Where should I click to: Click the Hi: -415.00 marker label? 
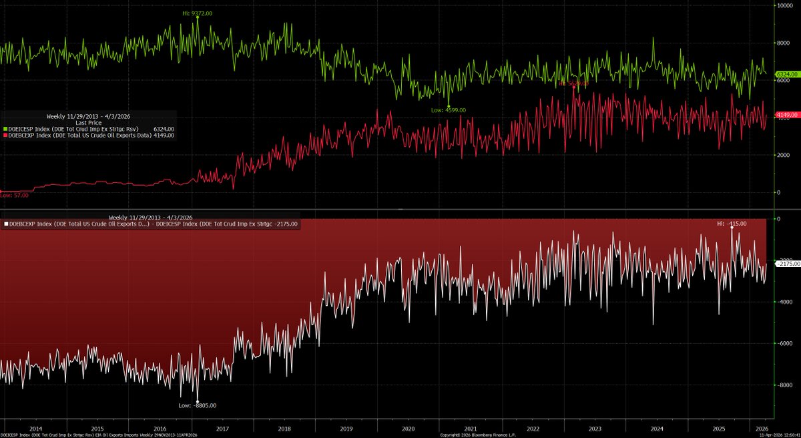(732, 224)
